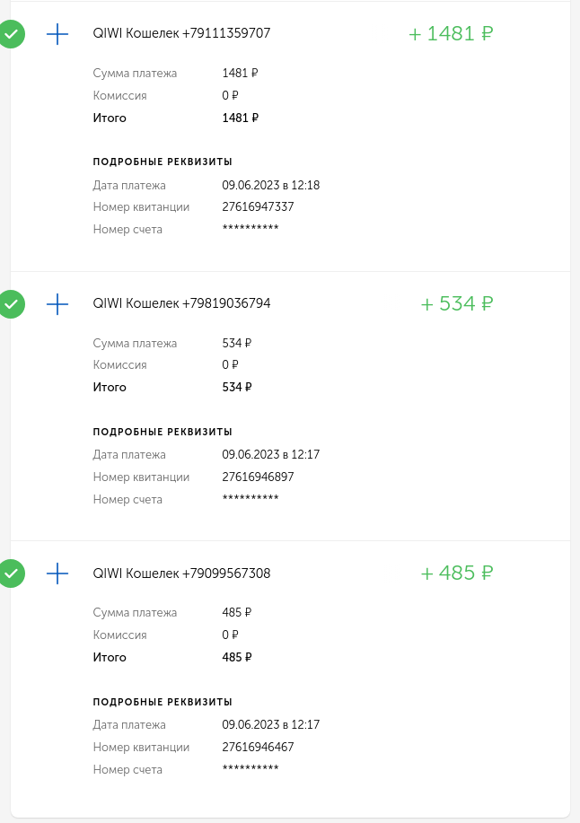Collapse the QIWI Кошелек +79099567308 transaction
This screenshot has width=580, height=823.
coord(181,573)
